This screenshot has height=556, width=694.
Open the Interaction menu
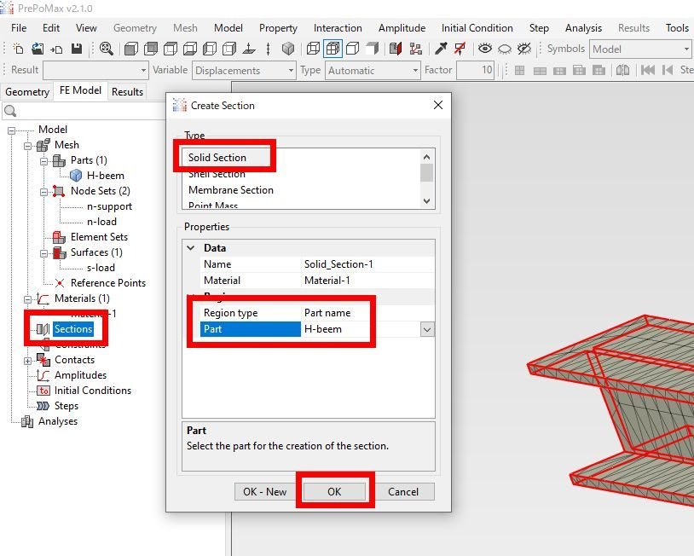338,28
